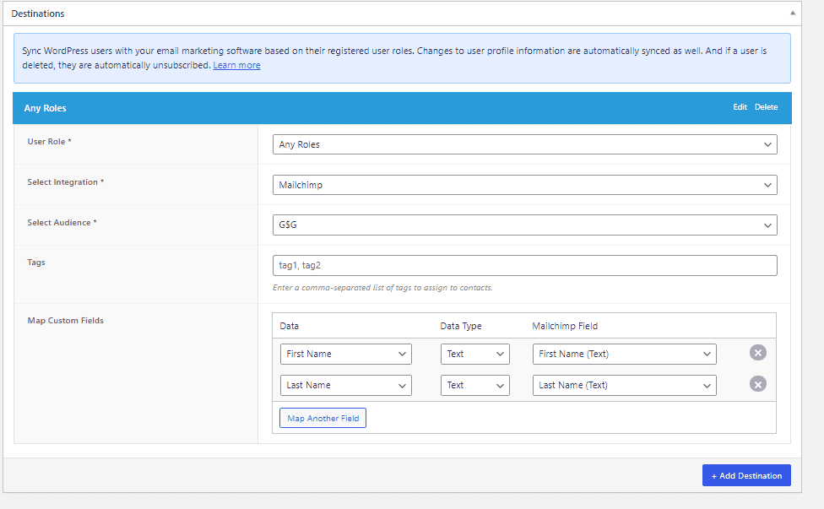Click the Select Audience label

tap(62, 223)
